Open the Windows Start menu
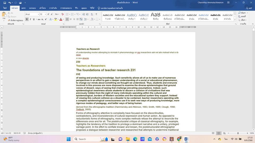The image size is (255, 143). tap(69, 139)
